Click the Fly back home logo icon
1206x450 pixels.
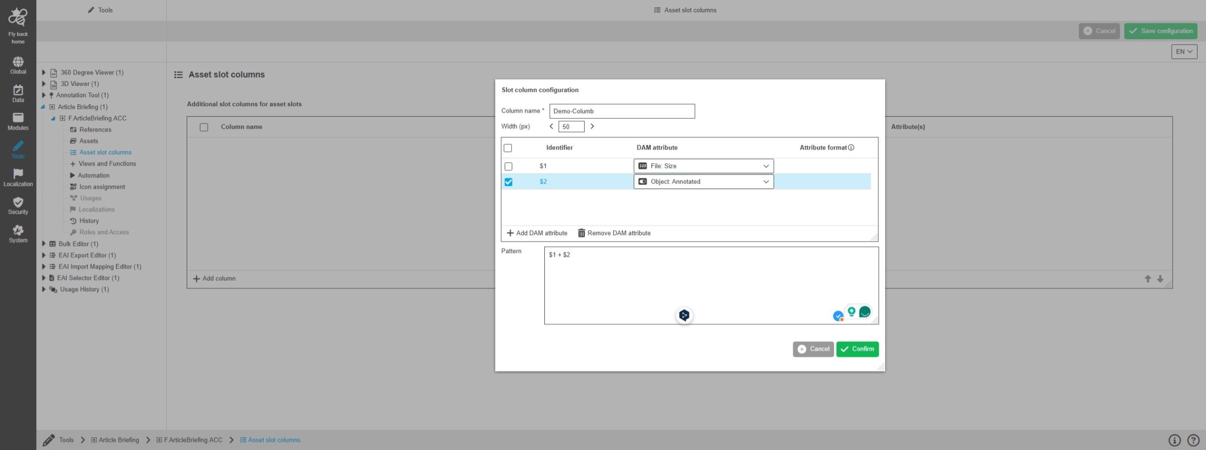coord(18,17)
